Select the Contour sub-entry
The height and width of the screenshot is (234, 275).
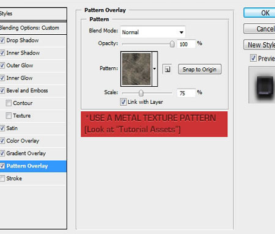point(23,103)
